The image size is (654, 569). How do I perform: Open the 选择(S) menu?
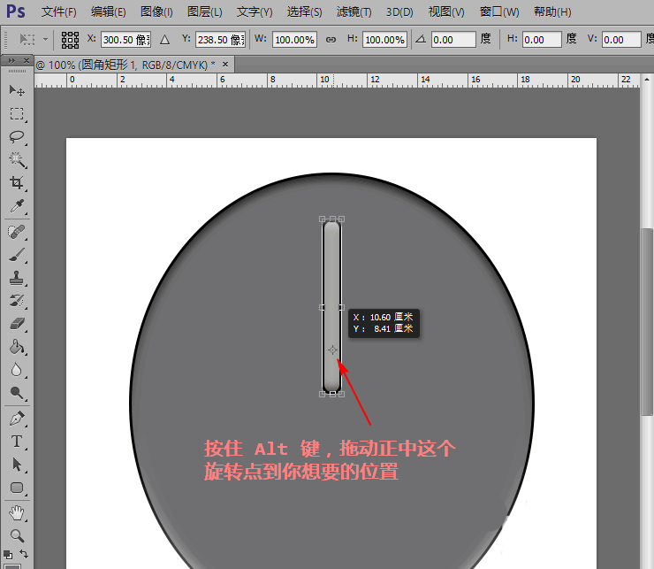(304, 12)
